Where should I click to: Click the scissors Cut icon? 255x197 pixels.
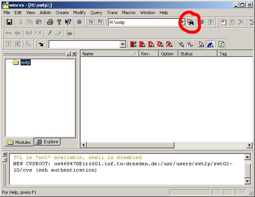click(x=21, y=22)
